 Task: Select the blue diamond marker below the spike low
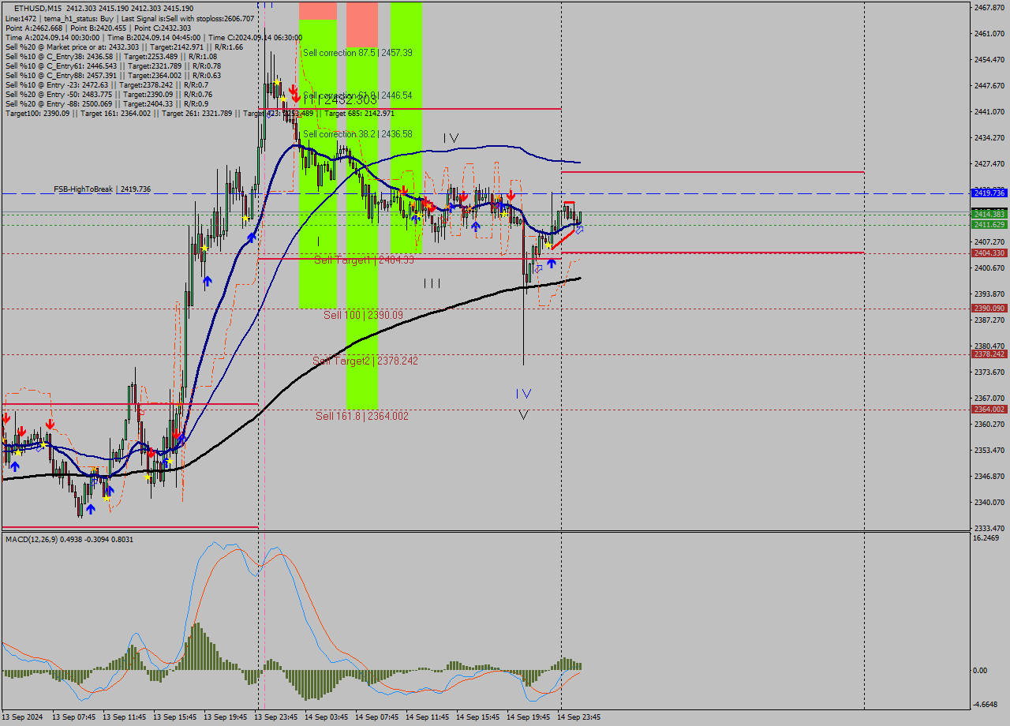pos(538,268)
